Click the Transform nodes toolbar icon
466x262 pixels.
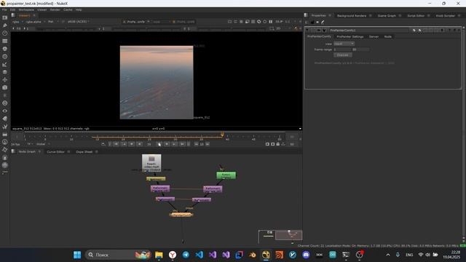click(x=5, y=80)
